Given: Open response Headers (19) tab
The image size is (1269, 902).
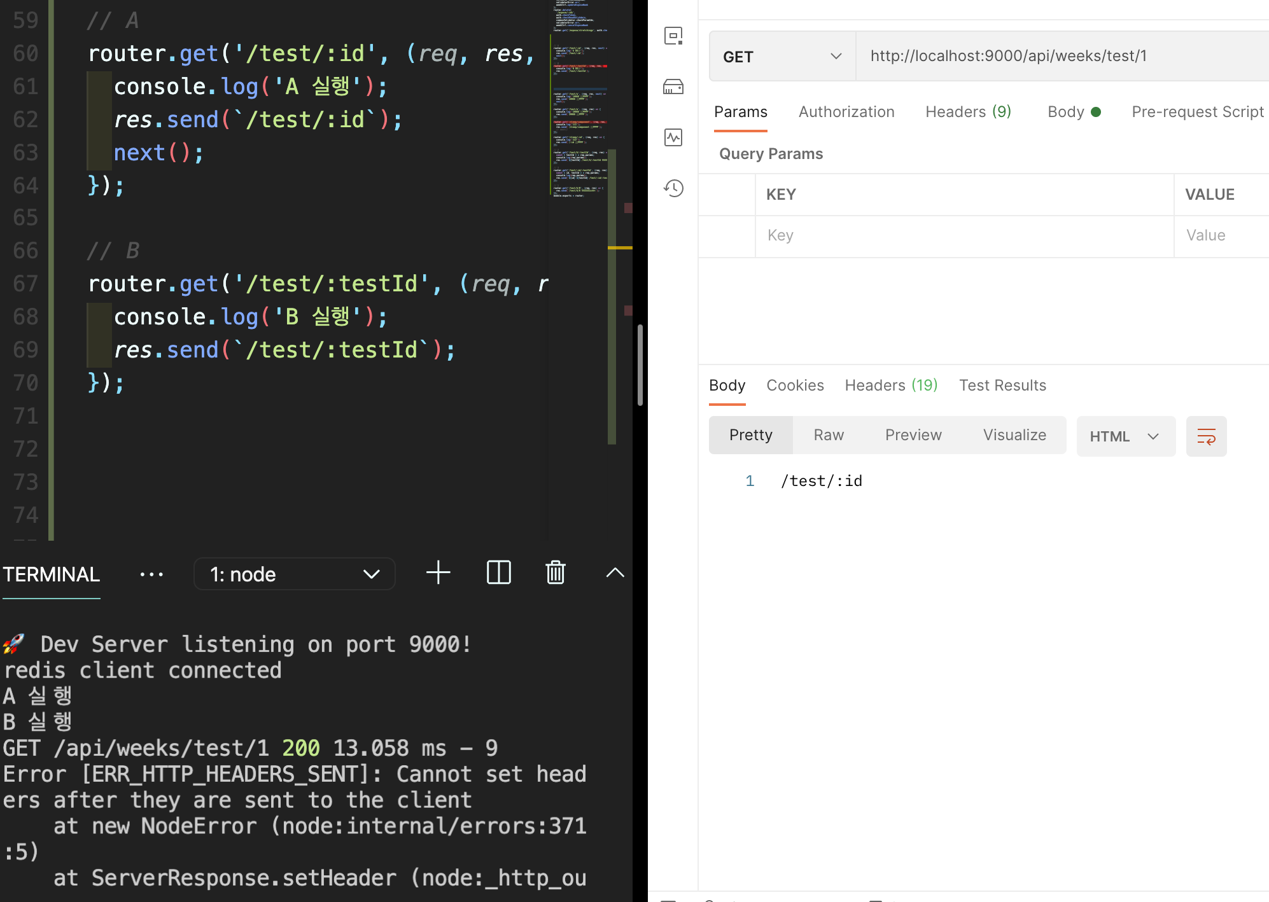Looking at the screenshot, I should (891, 385).
